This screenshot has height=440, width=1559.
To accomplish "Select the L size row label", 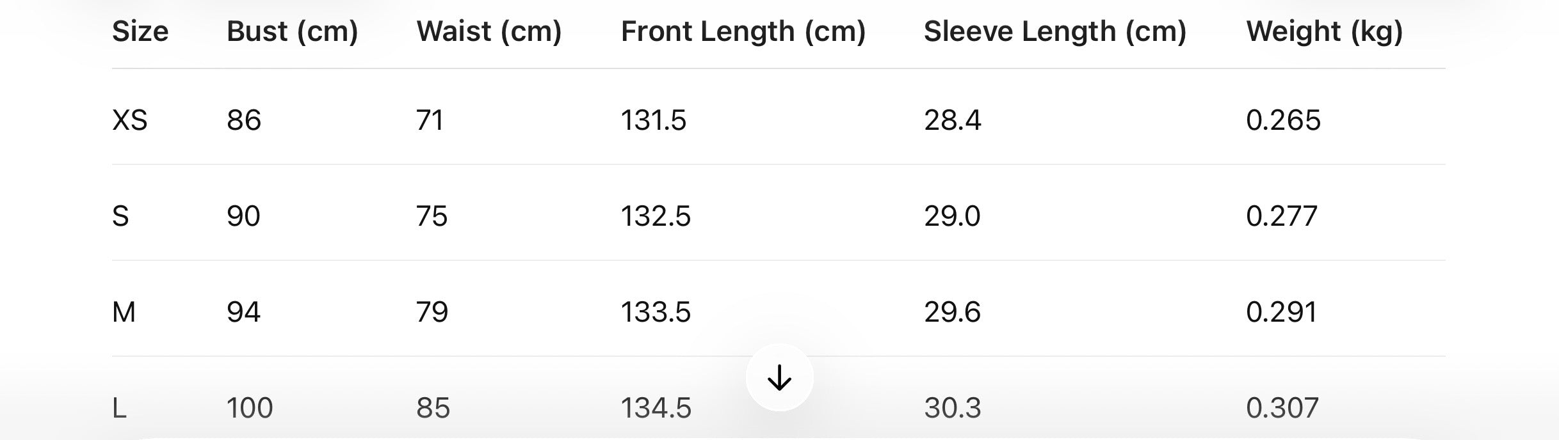I will point(119,408).
